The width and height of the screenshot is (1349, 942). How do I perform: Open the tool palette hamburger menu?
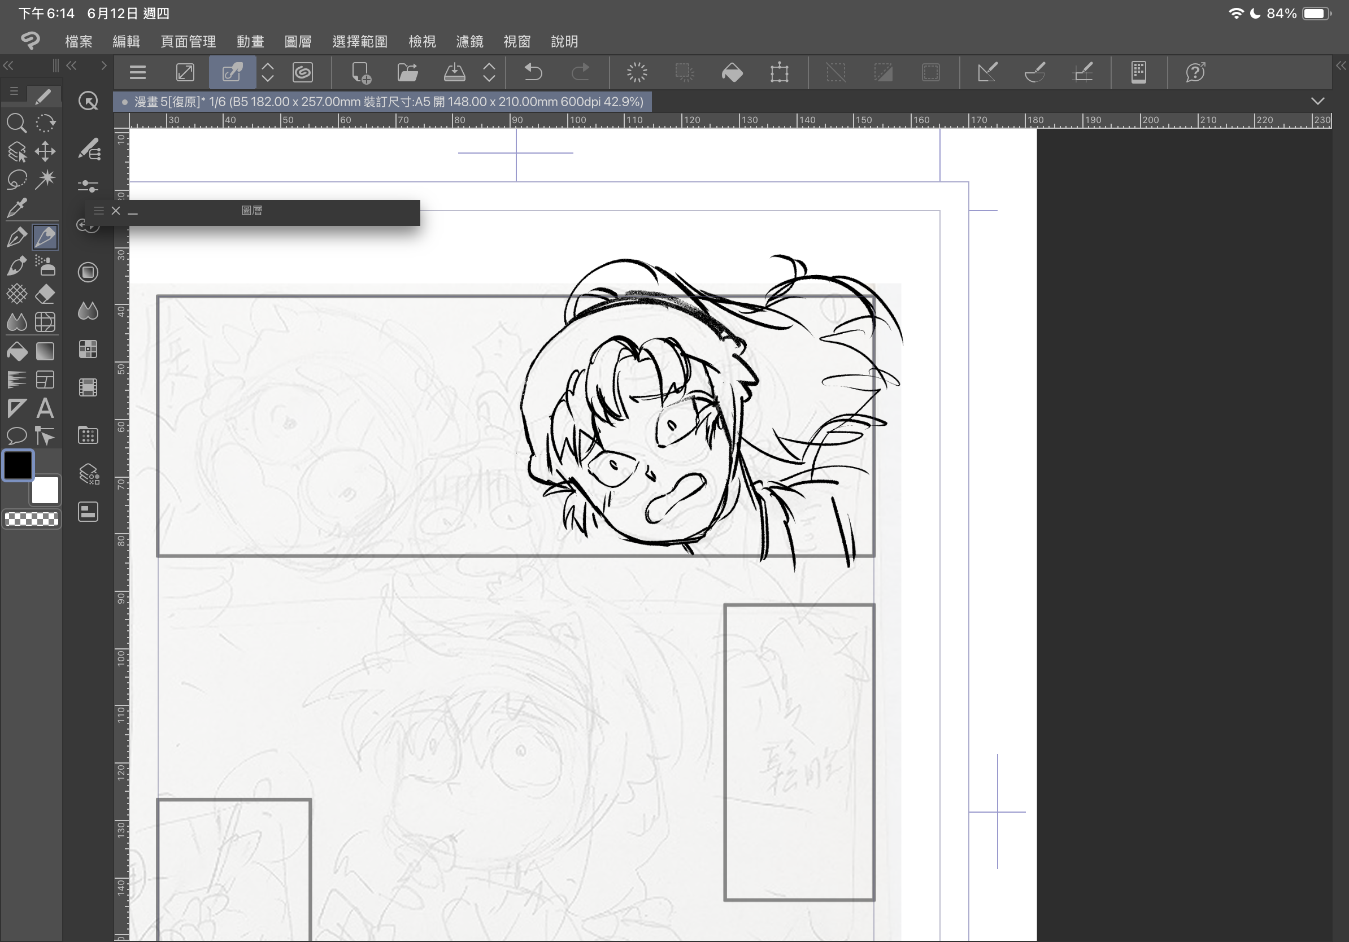pyautogui.click(x=14, y=91)
